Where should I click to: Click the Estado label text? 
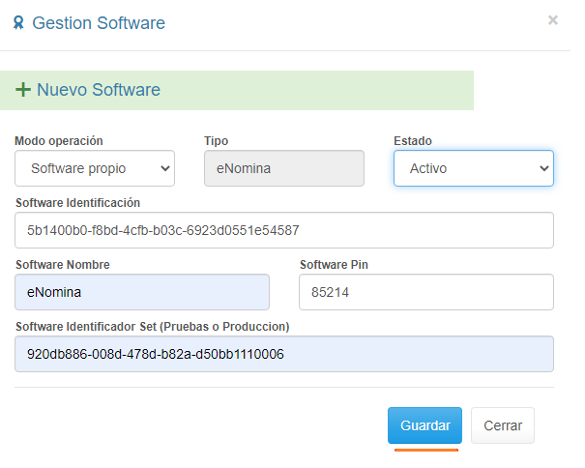[x=413, y=141]
